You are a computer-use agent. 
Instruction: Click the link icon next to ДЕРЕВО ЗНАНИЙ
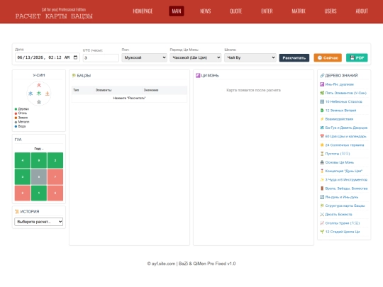322,76
